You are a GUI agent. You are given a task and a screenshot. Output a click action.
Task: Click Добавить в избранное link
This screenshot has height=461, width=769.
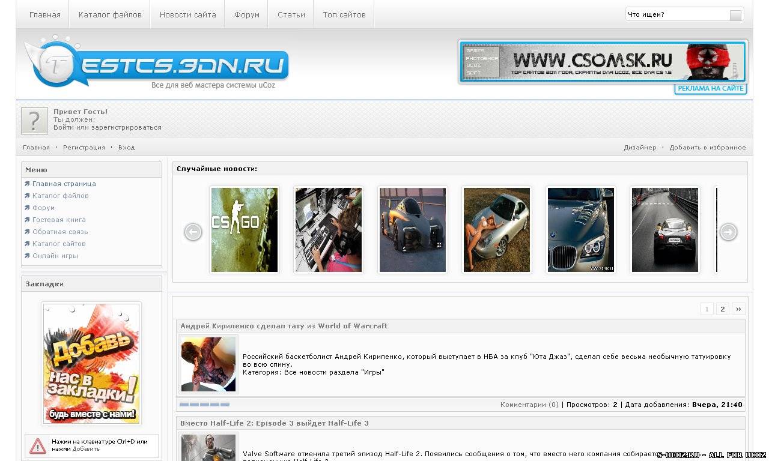(708, 147)
